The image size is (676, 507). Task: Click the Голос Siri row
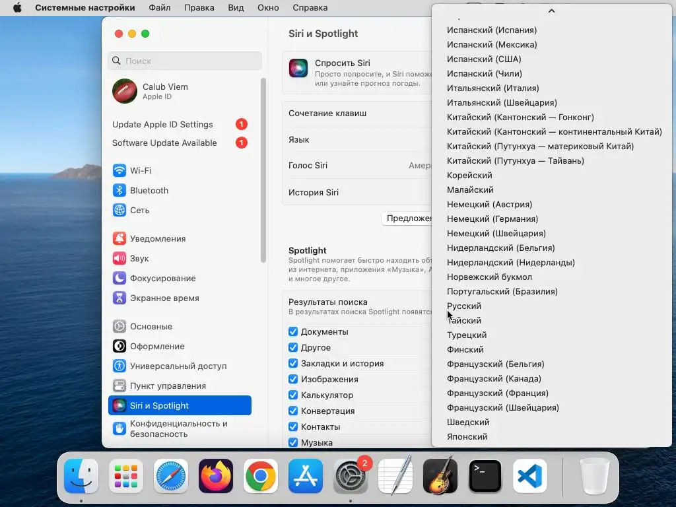coord(357,166)
